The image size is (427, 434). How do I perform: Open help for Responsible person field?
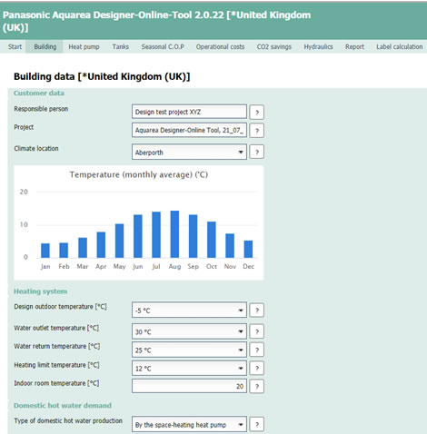point(257,113)
